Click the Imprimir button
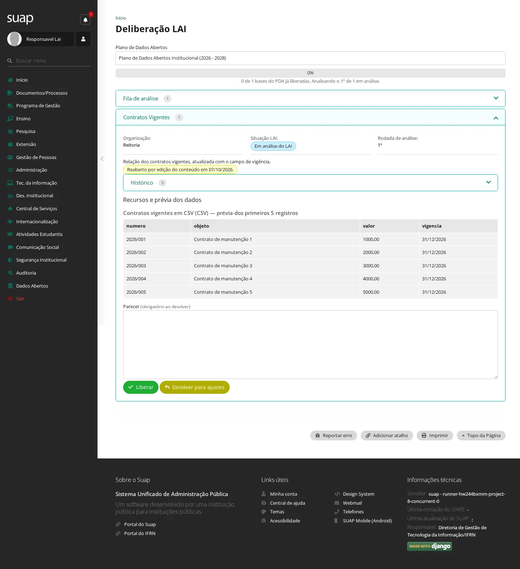Image resolution: width=520 pixels, height=569 pixels. click(x=435, y=436)
